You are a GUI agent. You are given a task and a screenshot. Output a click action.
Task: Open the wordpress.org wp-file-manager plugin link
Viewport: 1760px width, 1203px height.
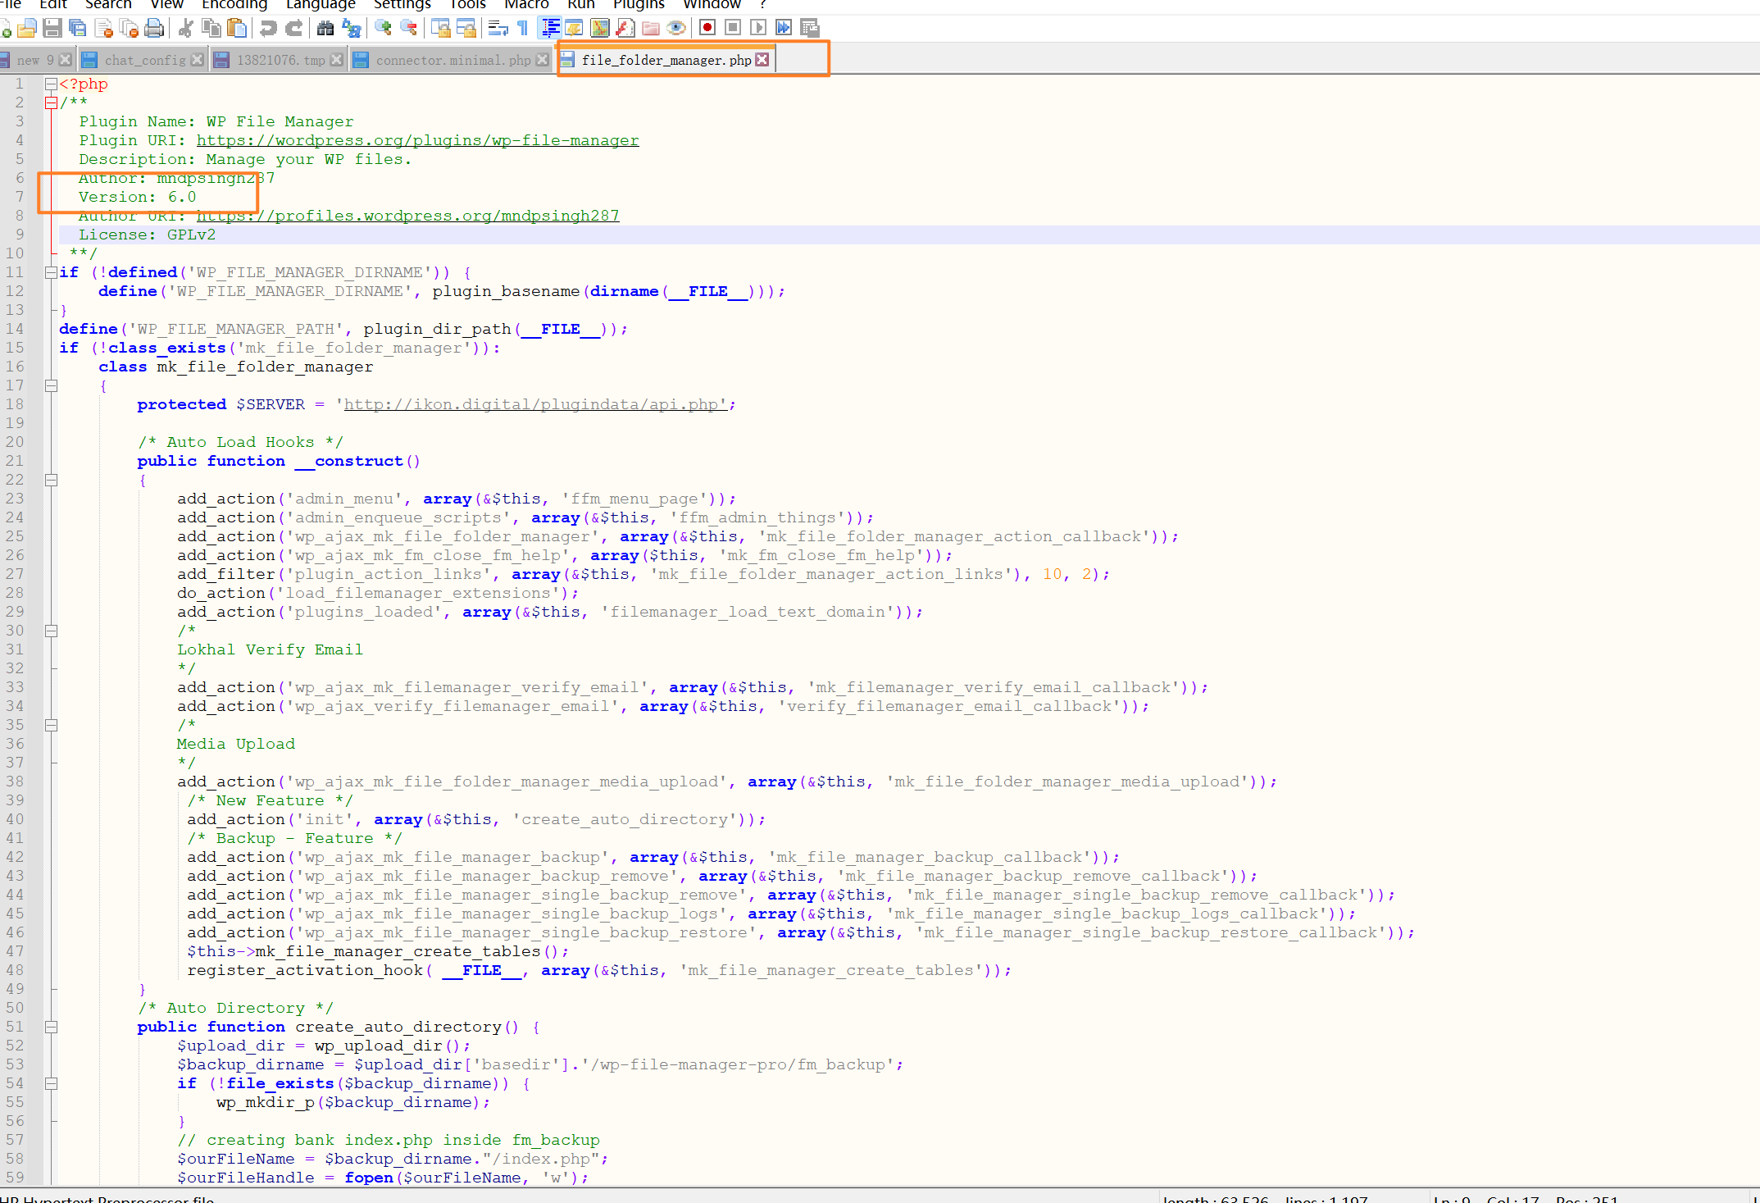417,140
